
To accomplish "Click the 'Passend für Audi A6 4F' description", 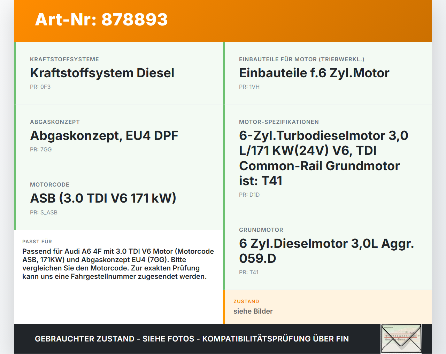I will (118, 264).
